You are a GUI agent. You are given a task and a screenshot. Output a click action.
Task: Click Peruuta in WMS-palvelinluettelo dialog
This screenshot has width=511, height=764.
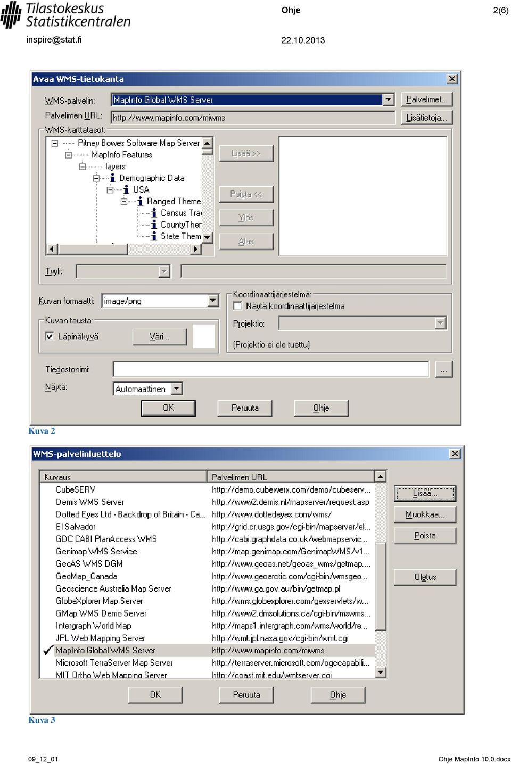(246, 694)
